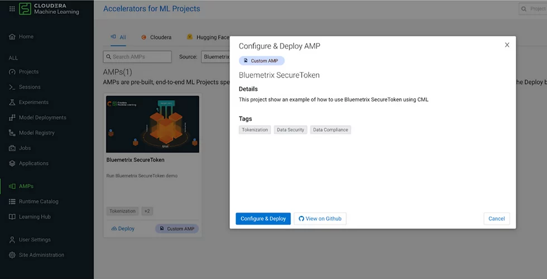Viewport: 547px width, 279px height.
Task: Switch to the All tab
Action: [118, 37]
